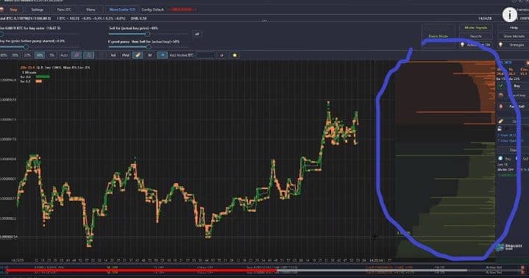Screen dimensions: 529x278
Task: Click the pencil edit icon in side panel
Action: [x=500, y=121]
